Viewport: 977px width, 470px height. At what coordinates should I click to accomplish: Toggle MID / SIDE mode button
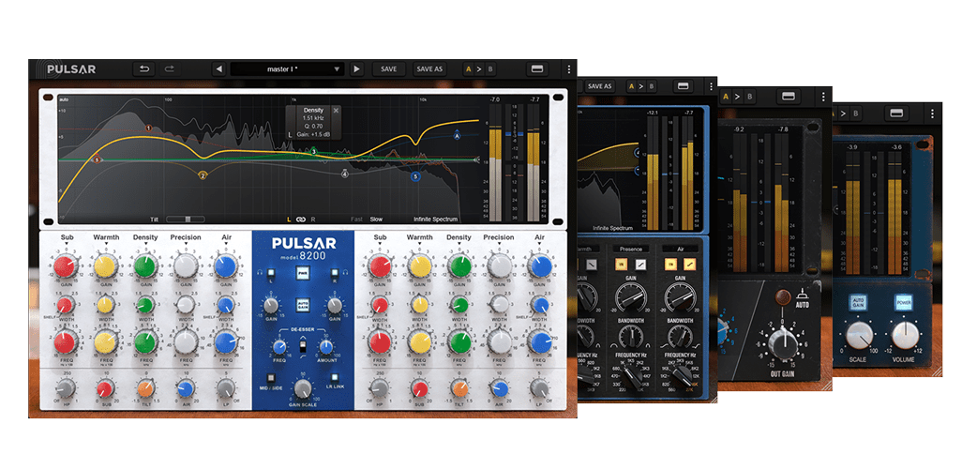point(270,377)
